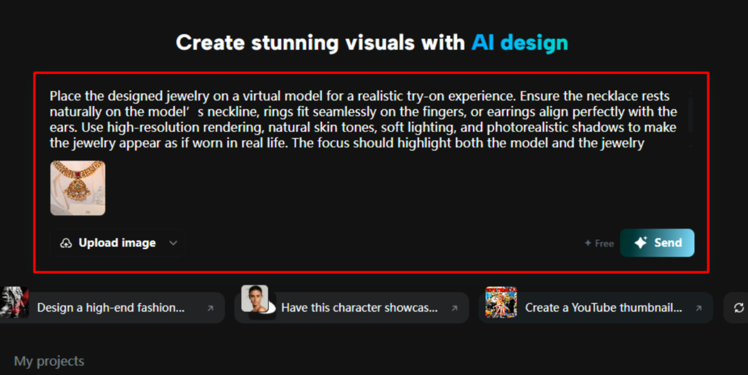This screenshot has height=375, width=748.
Task: Click the sparkle icon on the Send button
Action: [x=641, y=242]
